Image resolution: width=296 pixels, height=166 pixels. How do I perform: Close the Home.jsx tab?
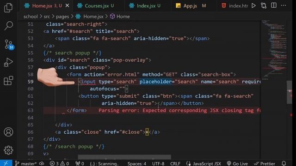click(x=67, y=6)
